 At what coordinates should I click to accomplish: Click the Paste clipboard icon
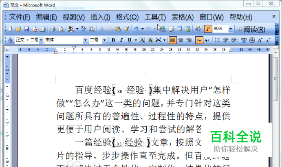118,29
